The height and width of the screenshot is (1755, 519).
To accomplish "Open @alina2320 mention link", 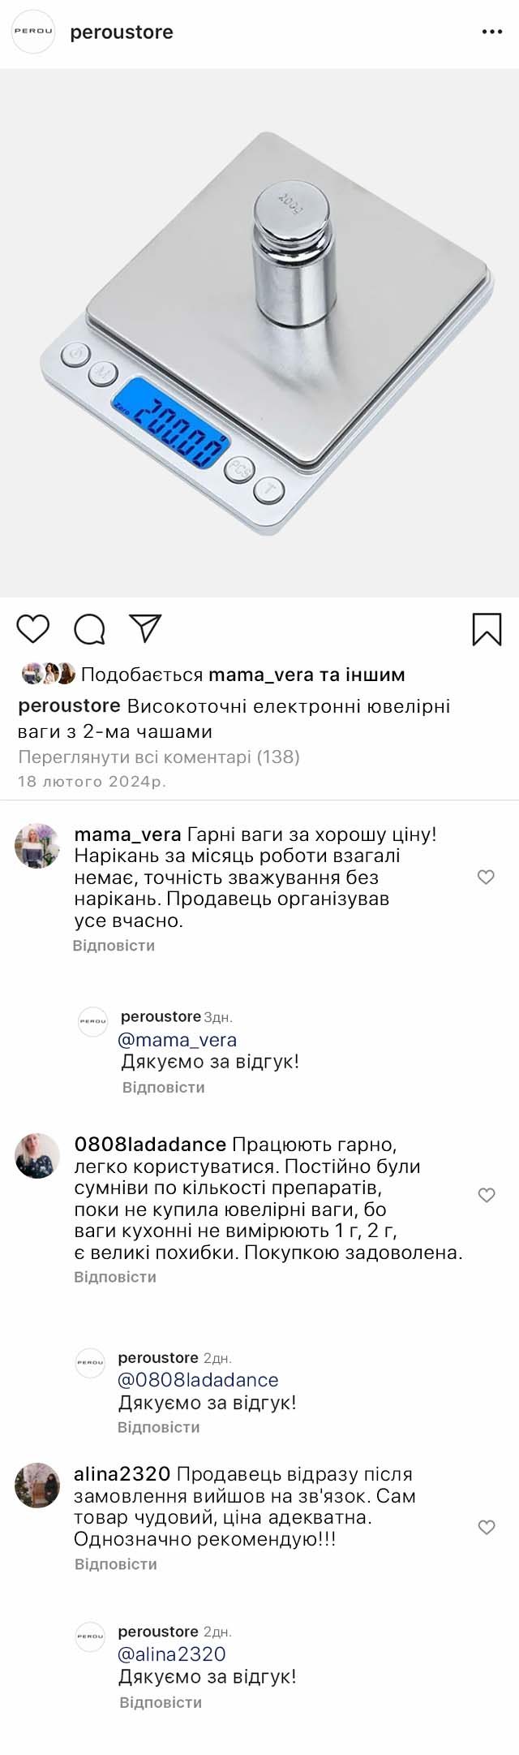I will point(172,1654).
